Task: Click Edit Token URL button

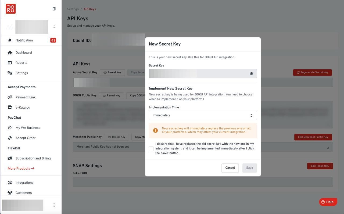Action: click(x=320, y=166)
